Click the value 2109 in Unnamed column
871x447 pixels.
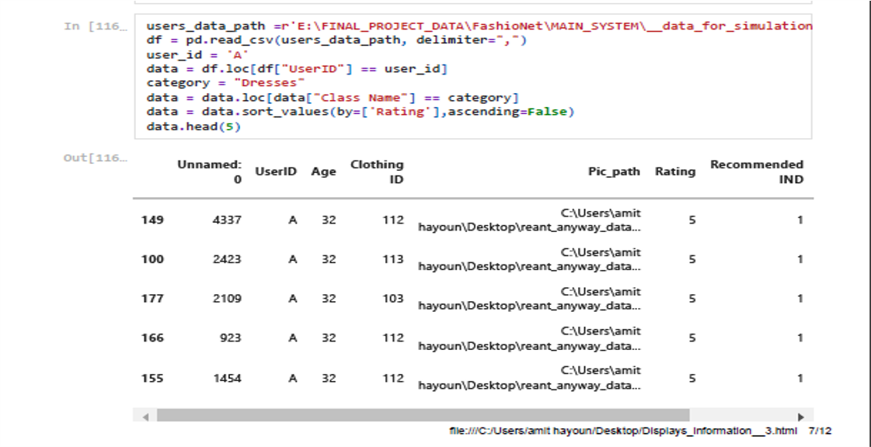click(x=227, y=298)
